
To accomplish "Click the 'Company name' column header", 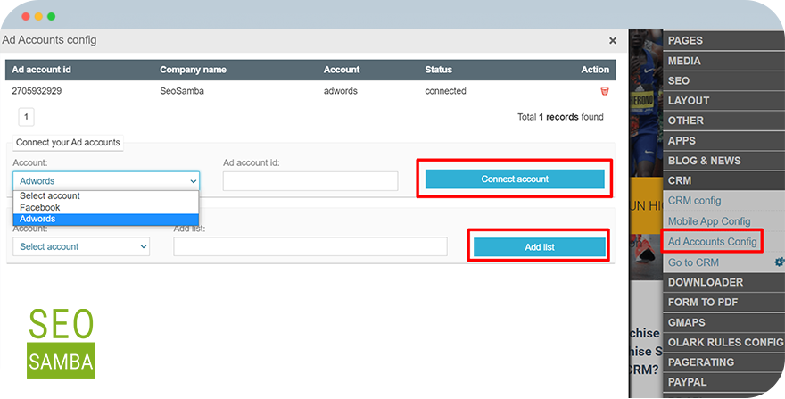I will coord(193,70).
